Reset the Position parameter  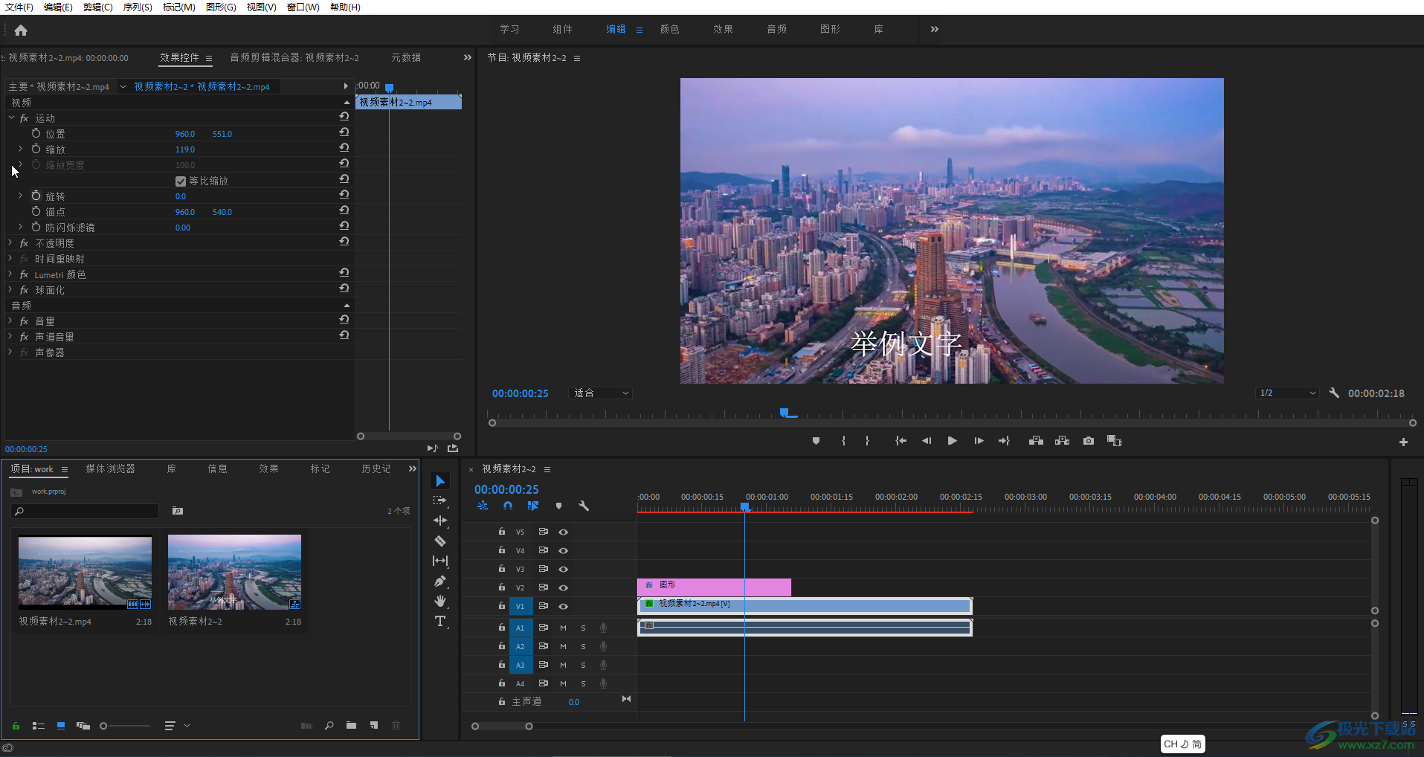[x=344, y=132]
